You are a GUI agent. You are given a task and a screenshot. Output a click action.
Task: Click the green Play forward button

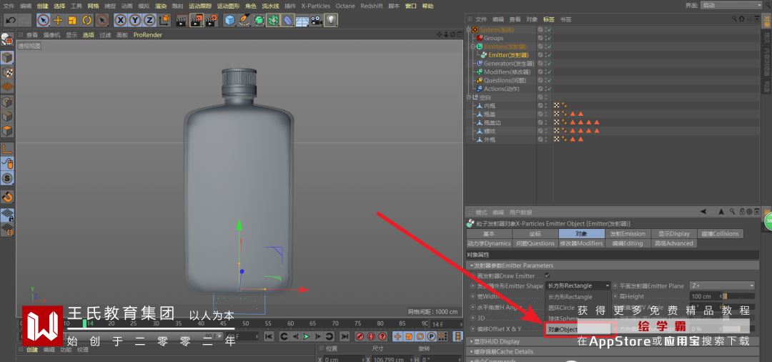tap(306, 336)
